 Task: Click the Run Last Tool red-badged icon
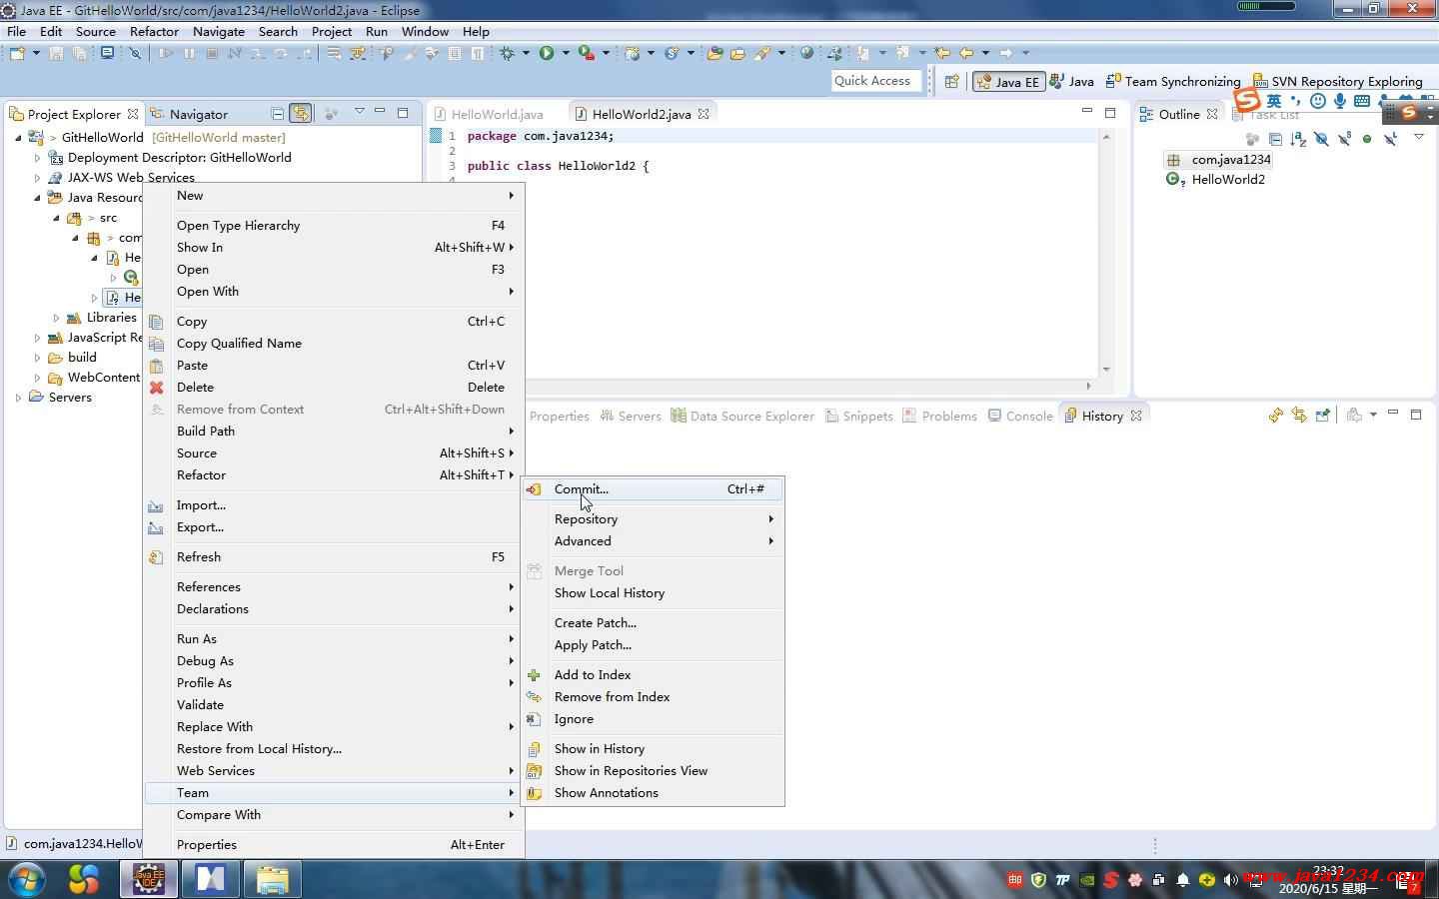[587, 53]
